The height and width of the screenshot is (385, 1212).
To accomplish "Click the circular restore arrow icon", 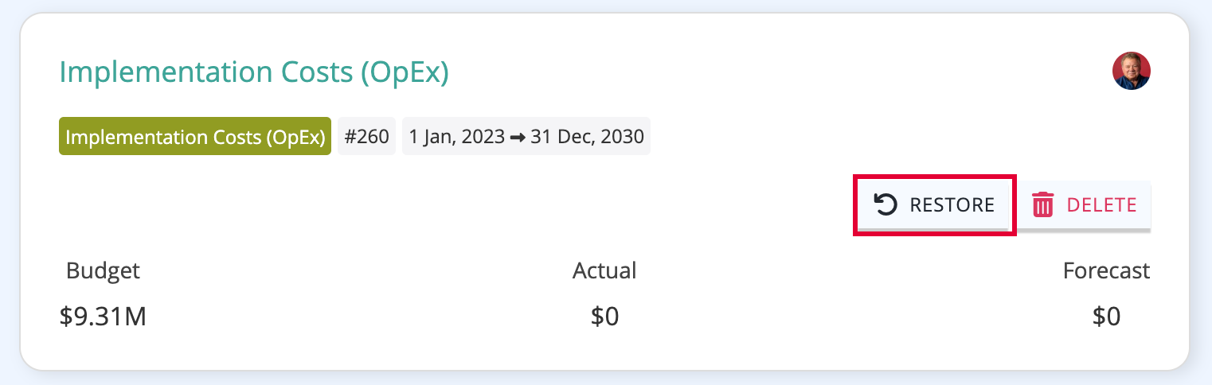I will point(885,204).
